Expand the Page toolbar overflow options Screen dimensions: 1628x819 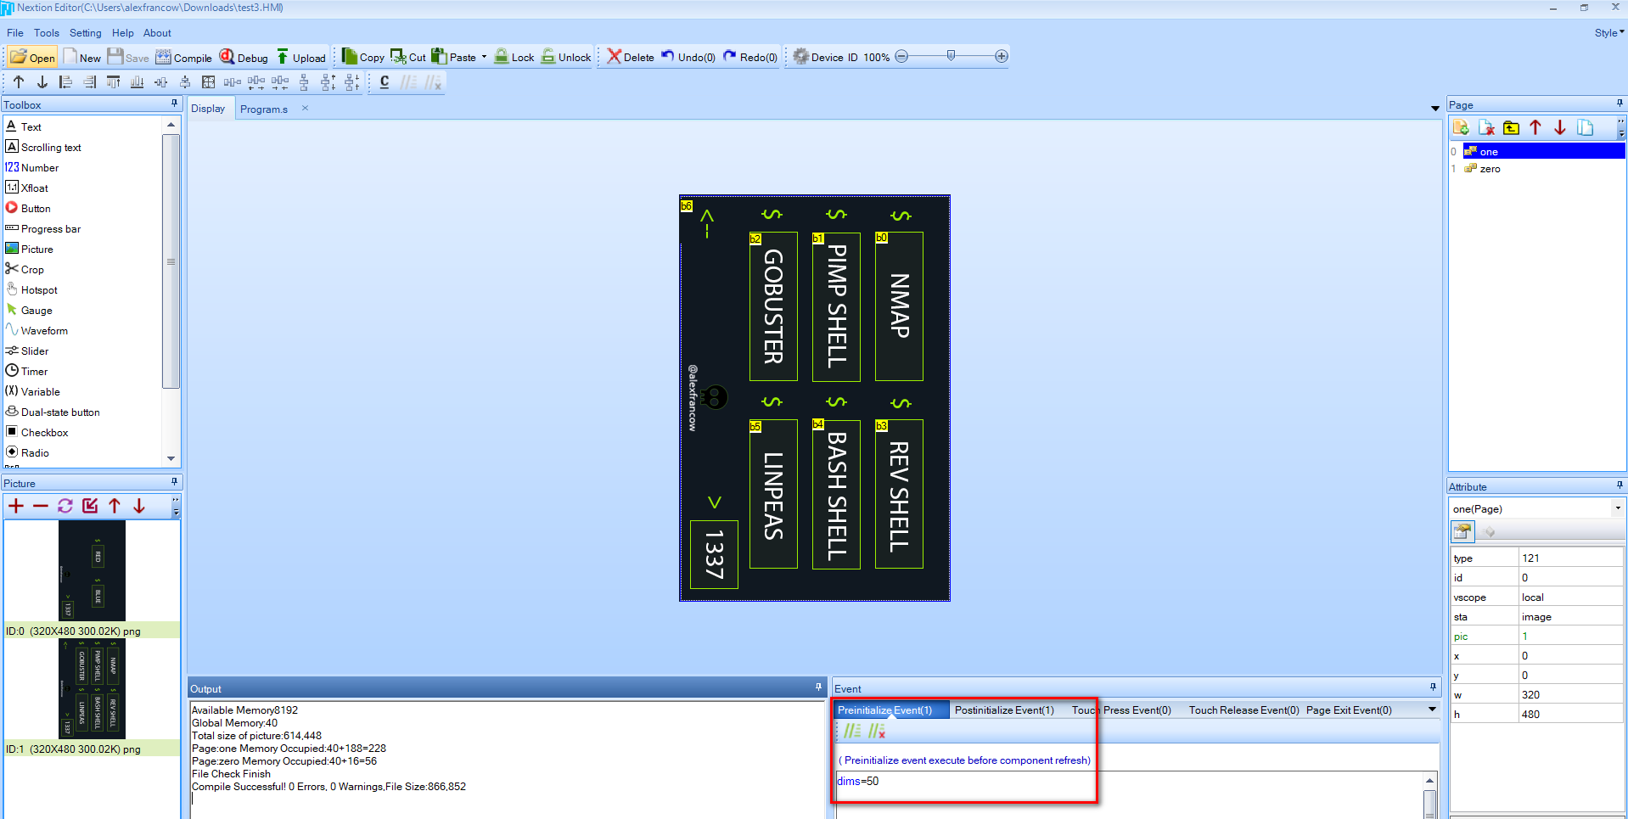1621,129
